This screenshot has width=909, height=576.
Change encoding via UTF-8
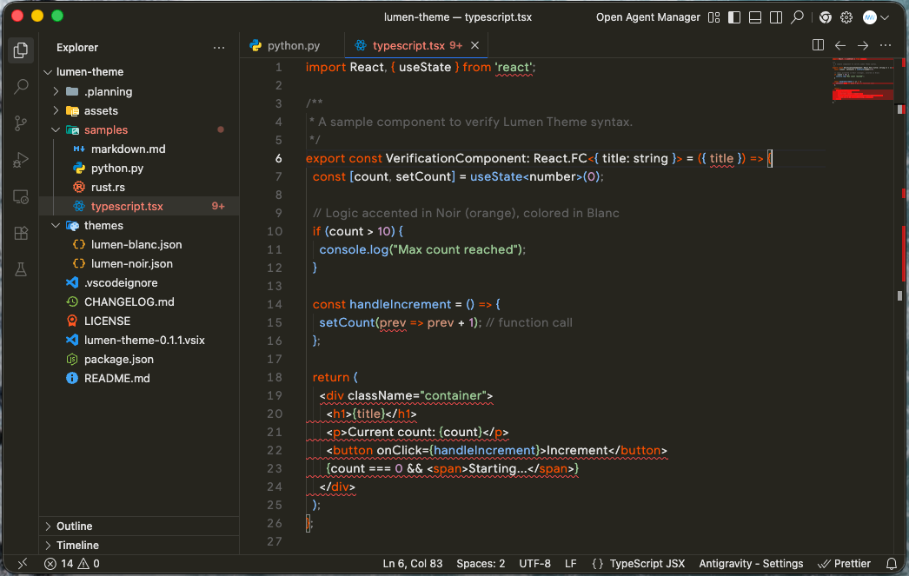coord(534,564)
